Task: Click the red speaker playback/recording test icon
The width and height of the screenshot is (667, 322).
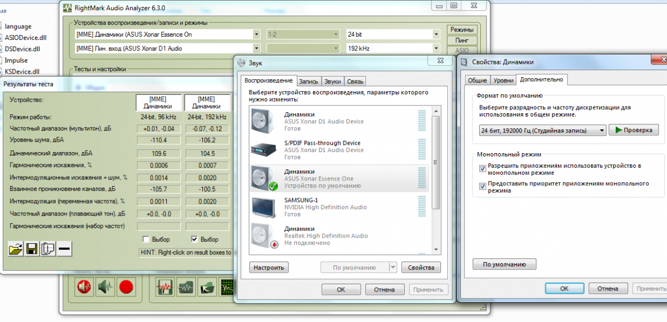Action: (x=83, y=286)
